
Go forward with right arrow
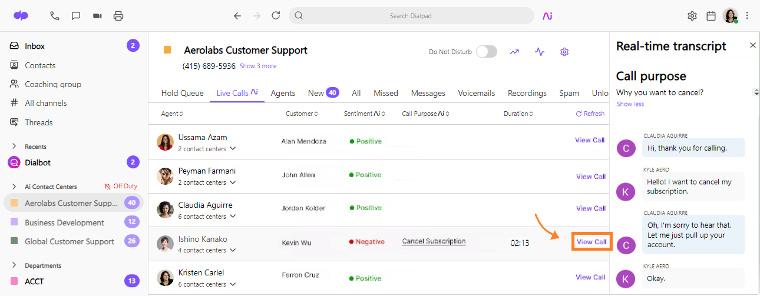tap(256, 16)
